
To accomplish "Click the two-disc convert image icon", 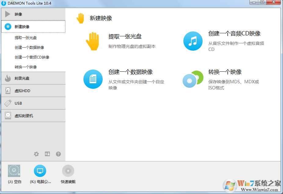I will (x=193, y=79).
